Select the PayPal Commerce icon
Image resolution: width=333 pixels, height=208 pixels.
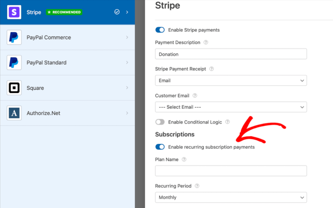click(13, 37)
